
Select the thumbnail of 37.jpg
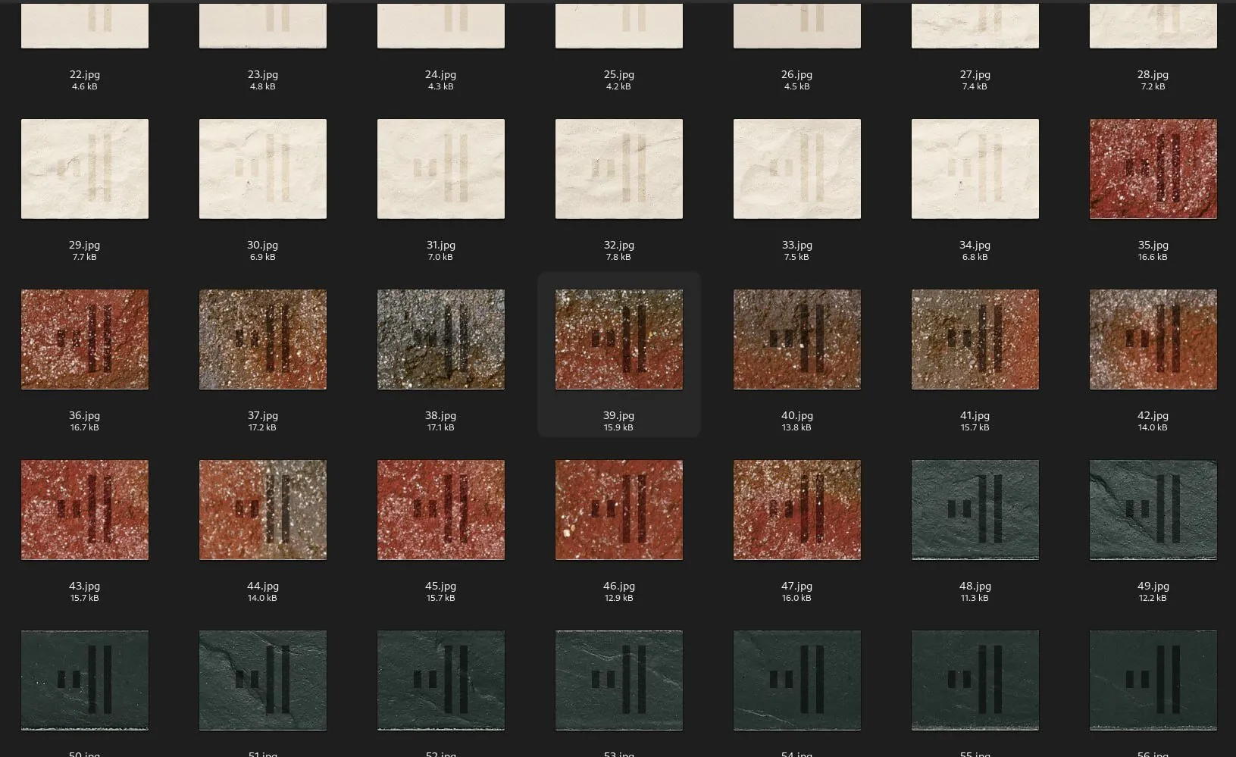click(x=263, y=339)
